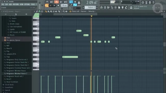
Task: Select the draw pencil tool in piano roll
Action: 46,11
